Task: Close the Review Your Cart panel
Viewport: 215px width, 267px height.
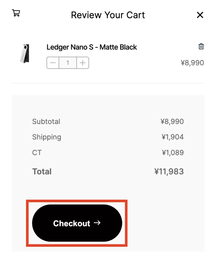Action: click(200, 15)
